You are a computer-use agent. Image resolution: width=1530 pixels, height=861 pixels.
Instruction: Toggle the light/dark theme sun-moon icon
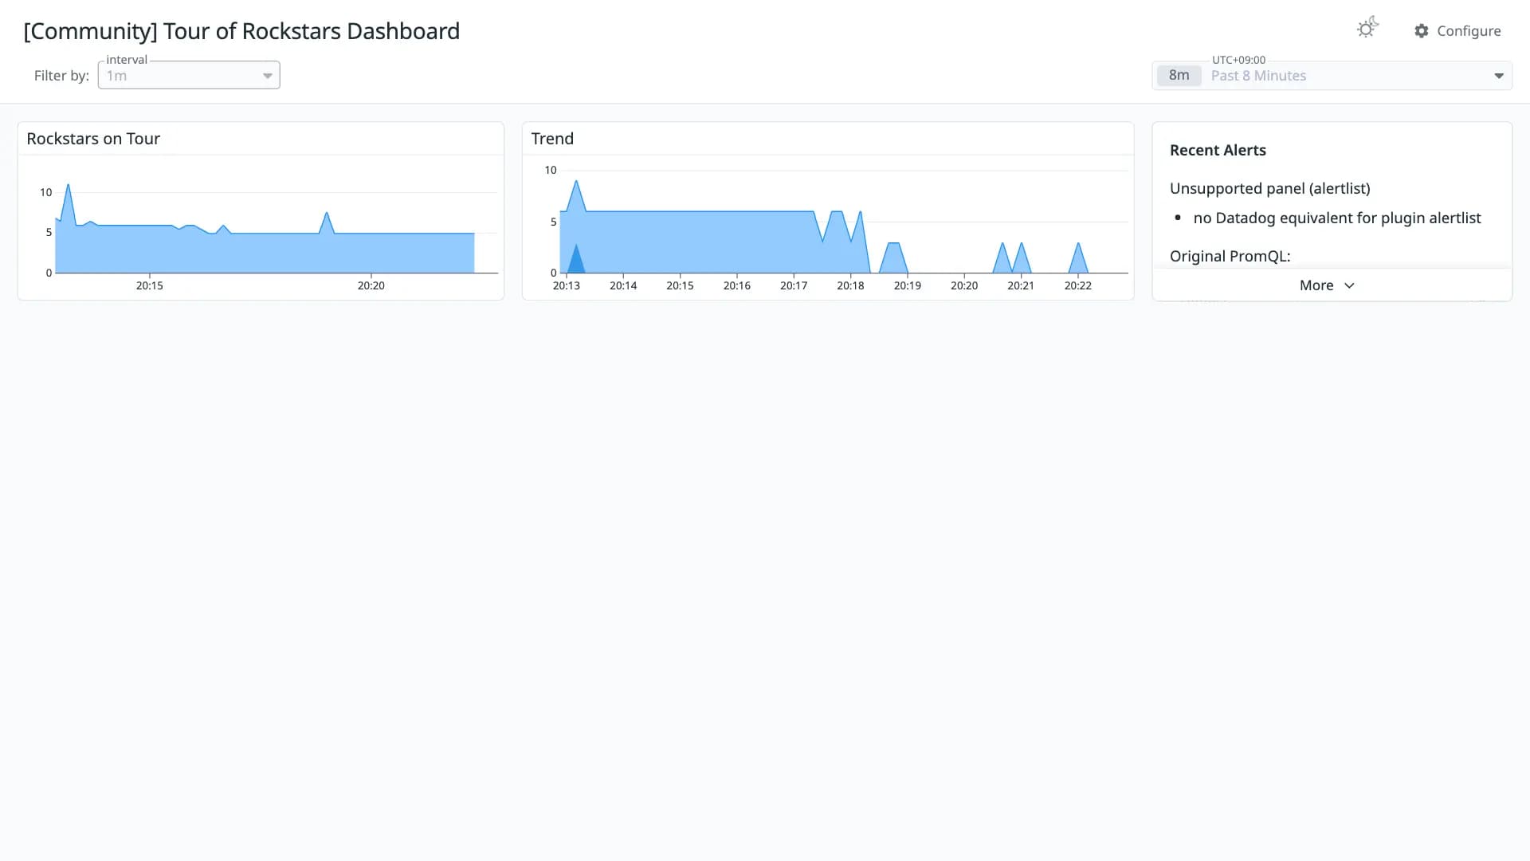pyautogui.click(x=1367, y=28)
